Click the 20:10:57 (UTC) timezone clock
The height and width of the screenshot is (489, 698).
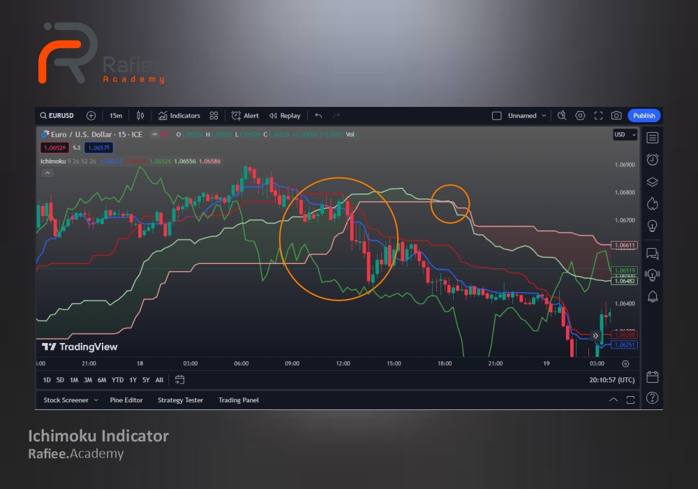pos(612,380)
